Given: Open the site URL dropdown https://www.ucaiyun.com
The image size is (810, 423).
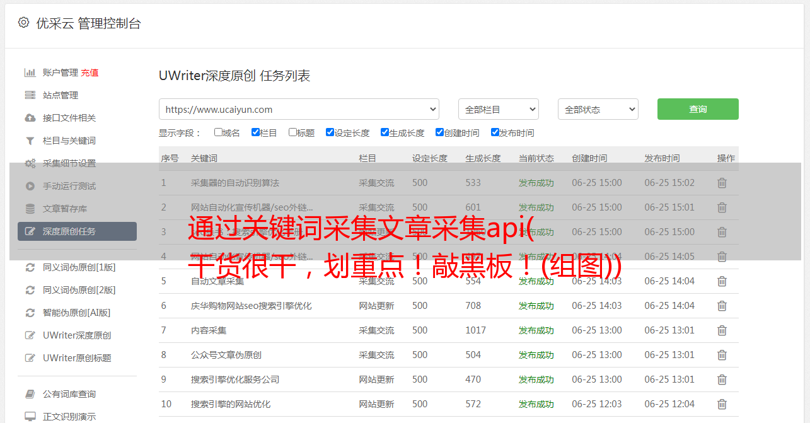Looking at the screenshot, I should coord(299,109).
